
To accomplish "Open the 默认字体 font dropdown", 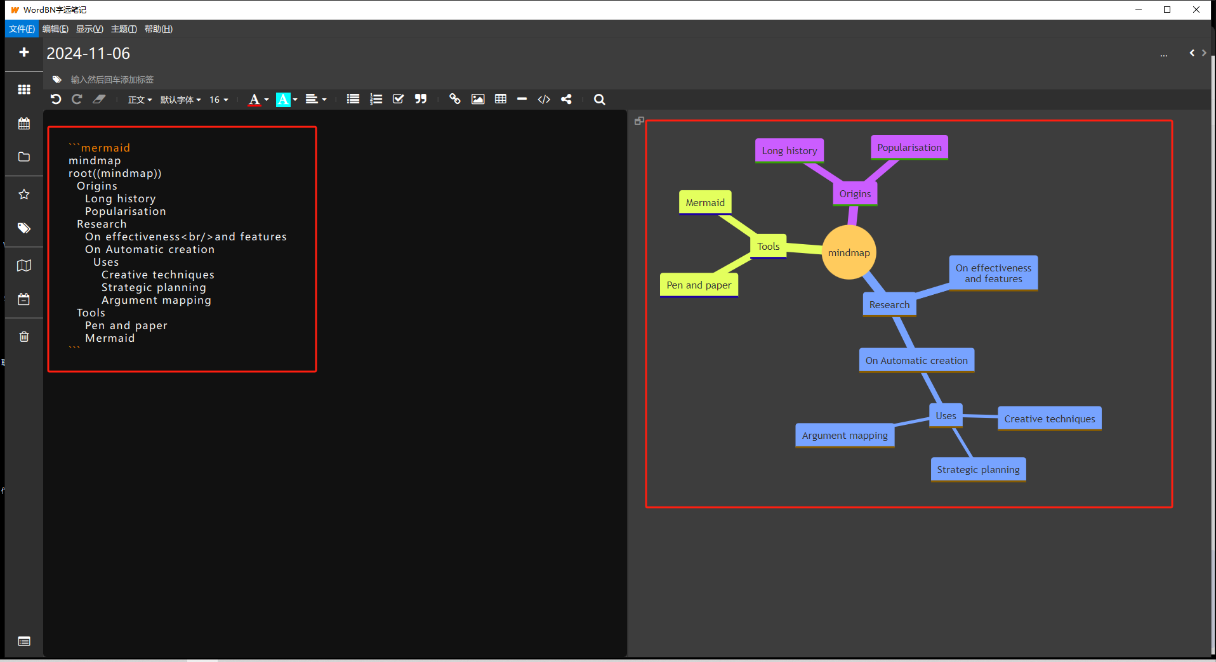I will pyautogui.click(x=181, y=100).
